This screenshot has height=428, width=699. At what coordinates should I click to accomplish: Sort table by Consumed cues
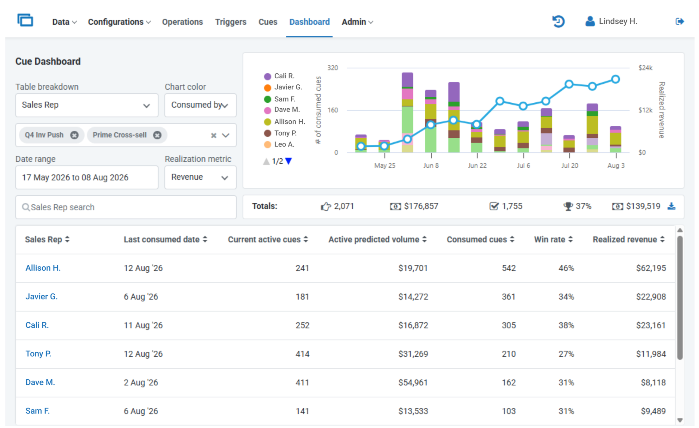click(480, 239)
